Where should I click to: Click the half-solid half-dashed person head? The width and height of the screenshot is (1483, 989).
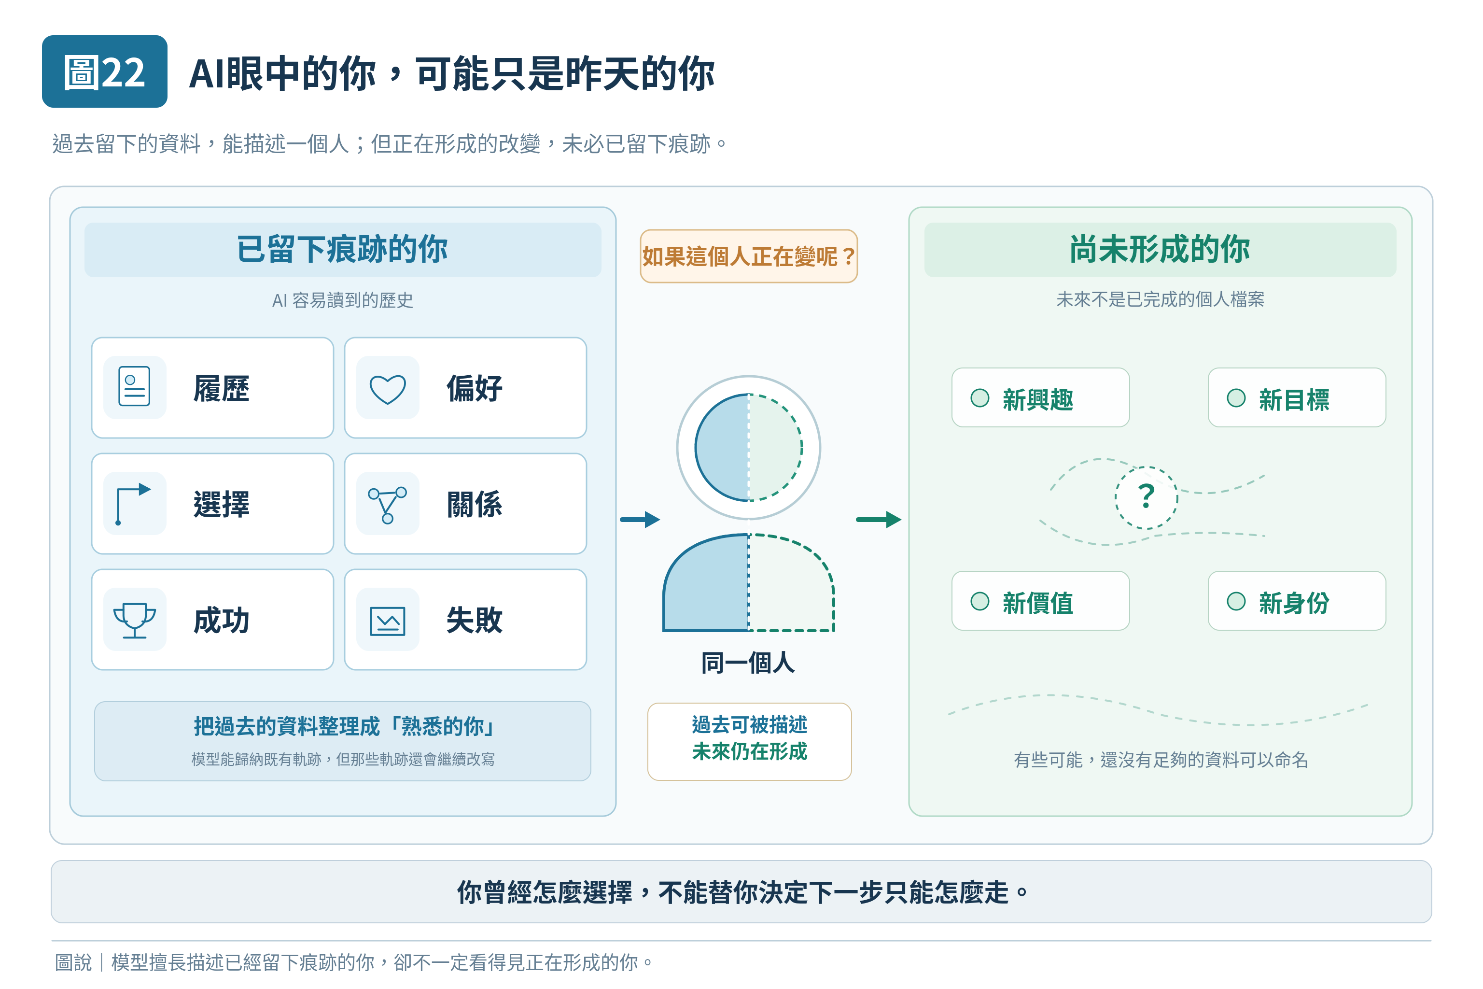point(748,448)
